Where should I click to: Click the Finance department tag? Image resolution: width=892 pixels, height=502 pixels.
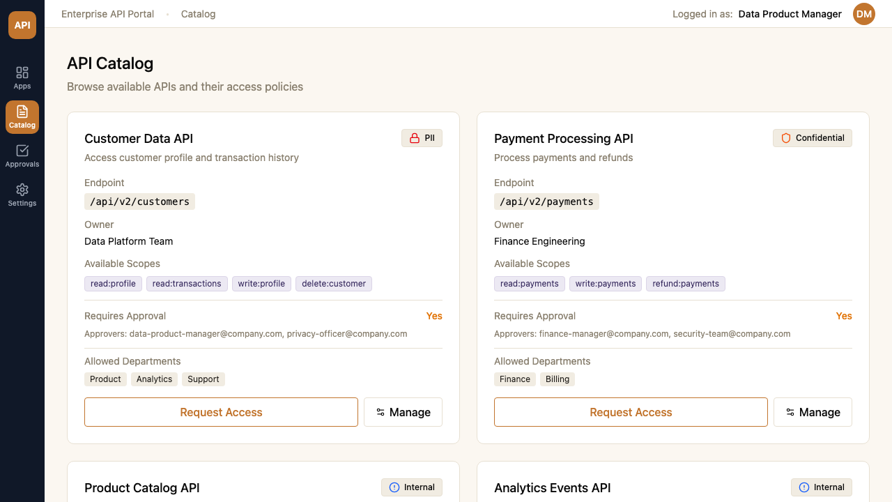515,379
